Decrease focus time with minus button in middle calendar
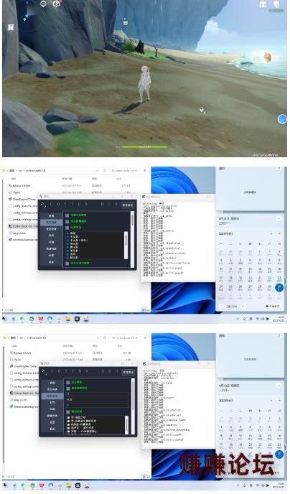 click(x=221, y=306)
